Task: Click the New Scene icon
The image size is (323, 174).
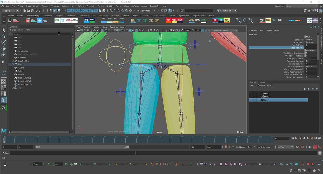Action: click(x=25, y=11)
